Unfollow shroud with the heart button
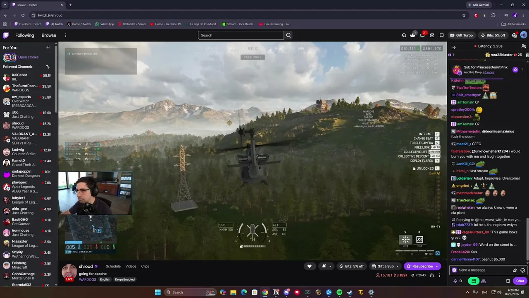529x298 pixels. click(309, 266)
